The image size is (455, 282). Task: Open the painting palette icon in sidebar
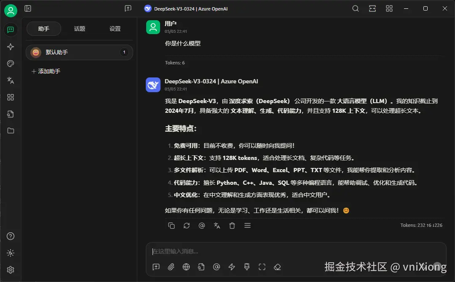pos(11,64)
